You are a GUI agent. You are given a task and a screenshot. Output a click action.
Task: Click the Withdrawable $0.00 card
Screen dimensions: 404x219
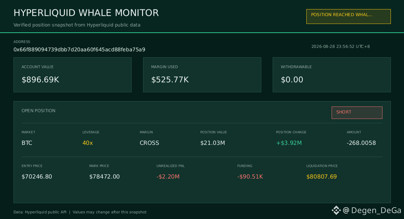332,75
